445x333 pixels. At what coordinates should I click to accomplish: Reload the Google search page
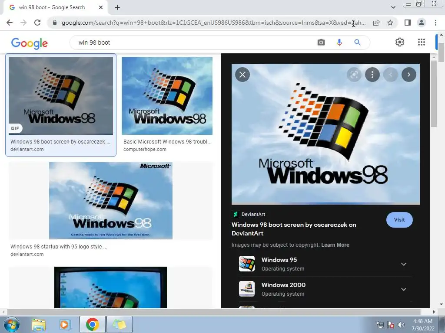(x=37, y=23)
